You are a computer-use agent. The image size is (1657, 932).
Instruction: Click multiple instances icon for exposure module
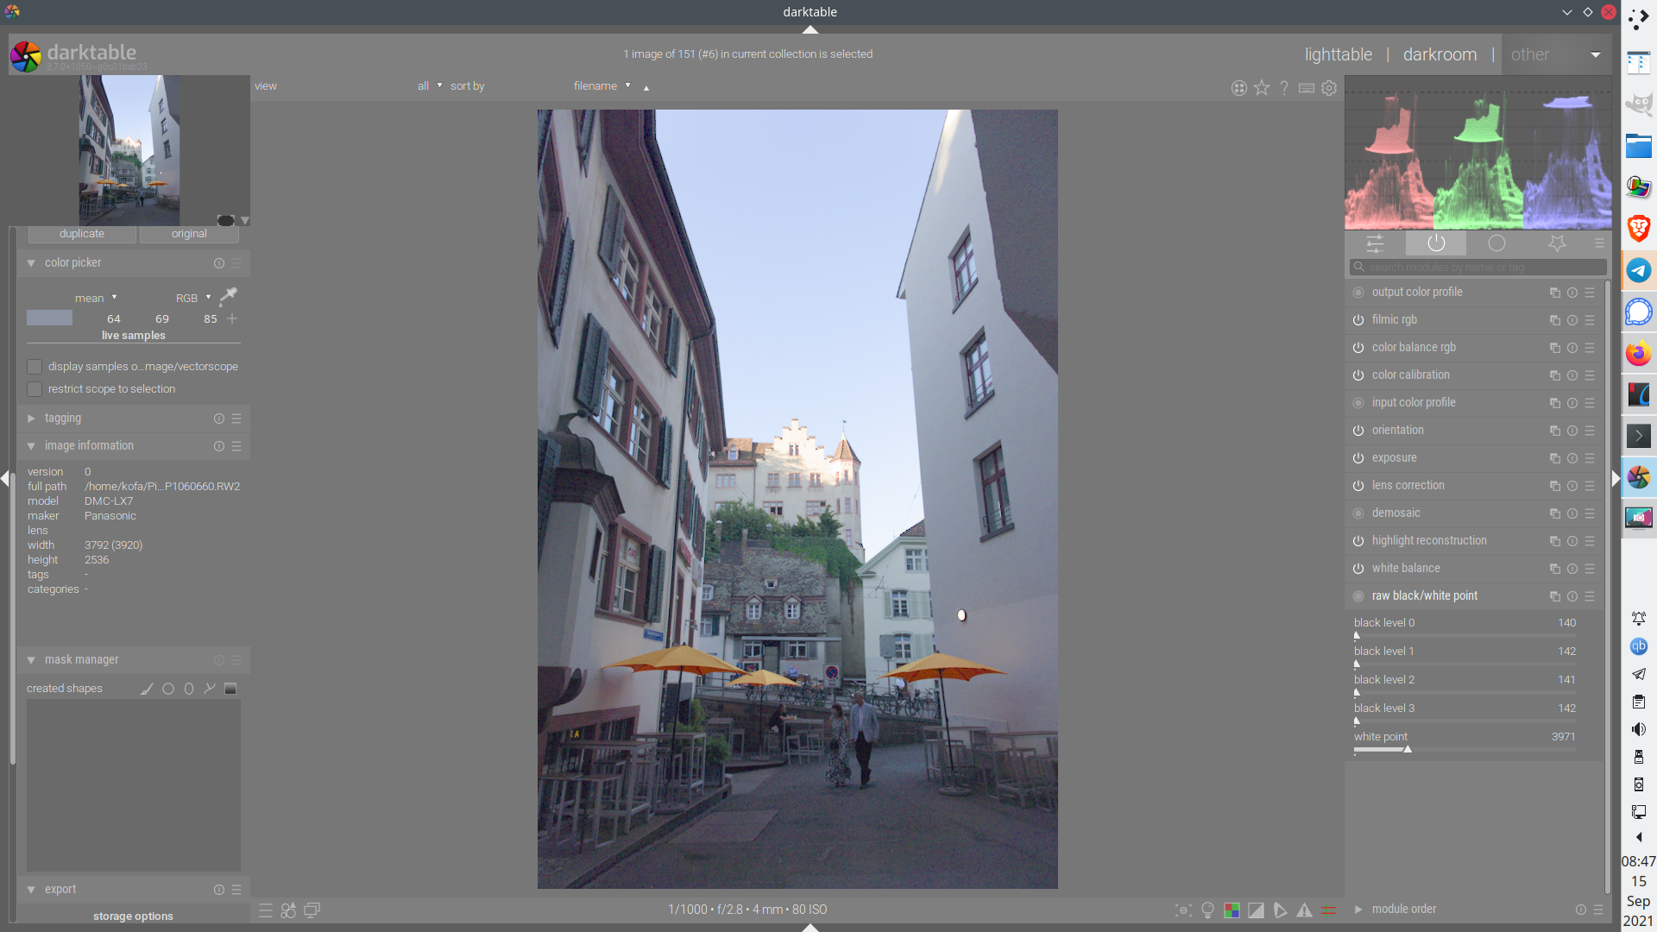click(1554, 458)
